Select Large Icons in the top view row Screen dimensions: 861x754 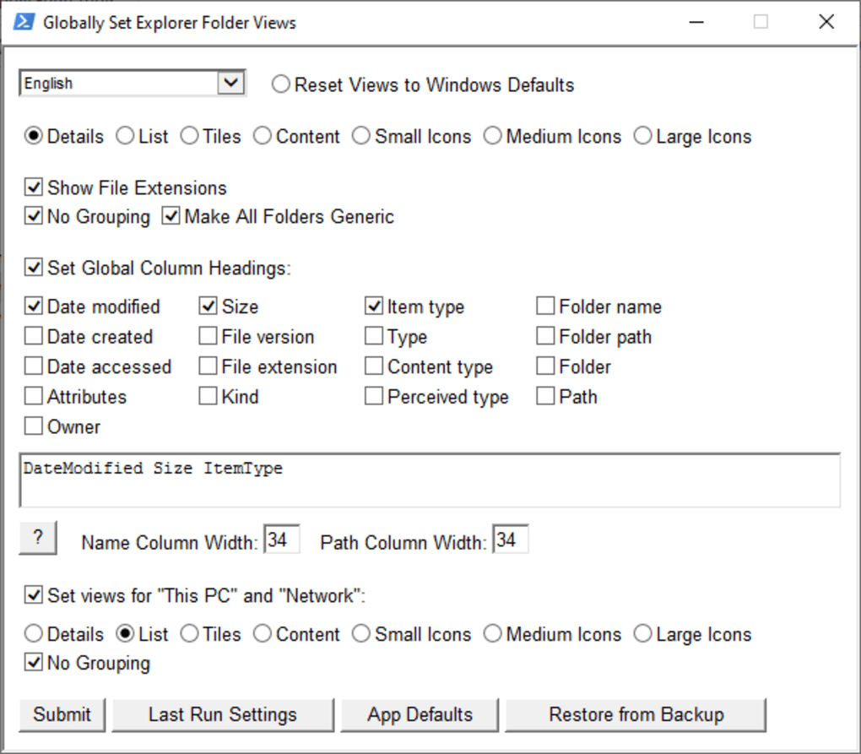642,135
